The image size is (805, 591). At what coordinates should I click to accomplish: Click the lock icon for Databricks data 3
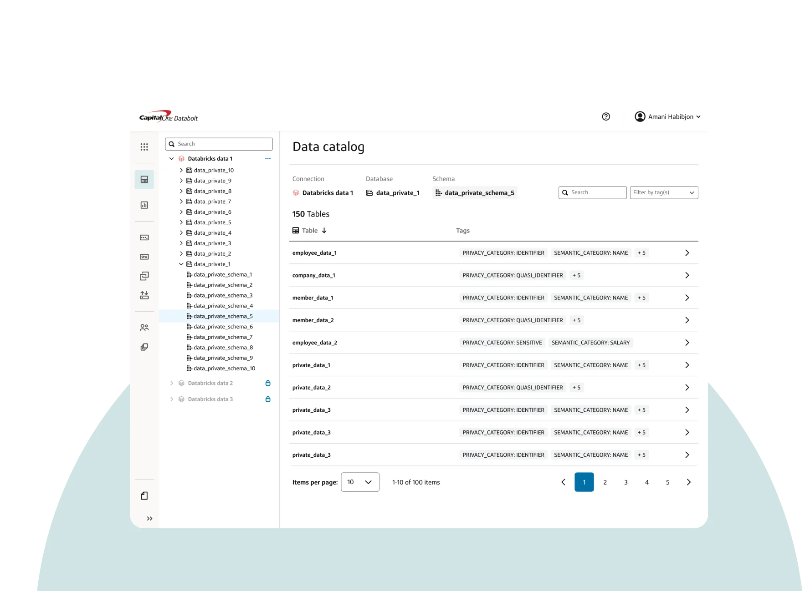click(268, 399)
